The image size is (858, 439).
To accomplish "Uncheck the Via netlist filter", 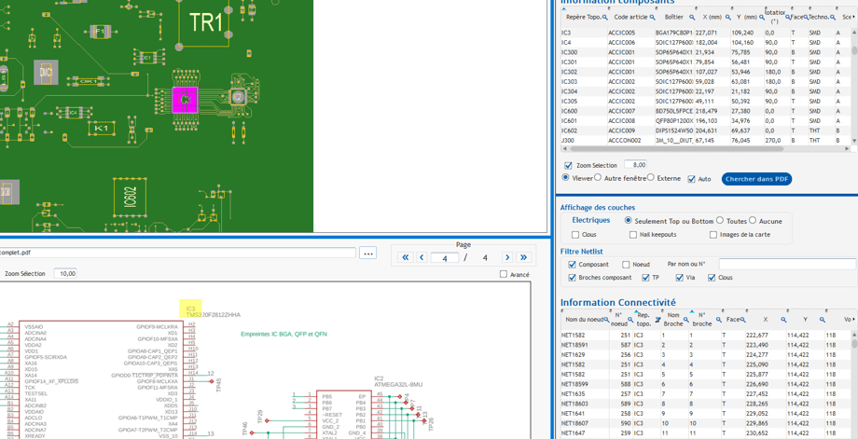I will pyautogui.click(x=679, y=277).
